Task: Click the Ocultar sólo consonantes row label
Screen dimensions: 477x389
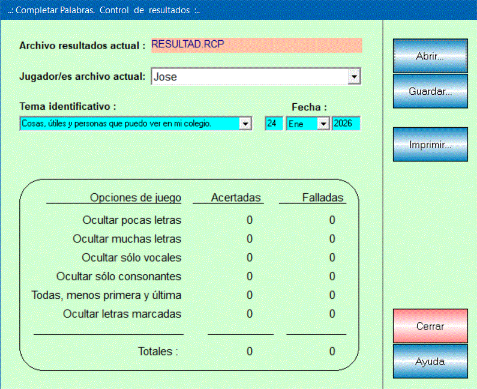Action: click(118, 277)
